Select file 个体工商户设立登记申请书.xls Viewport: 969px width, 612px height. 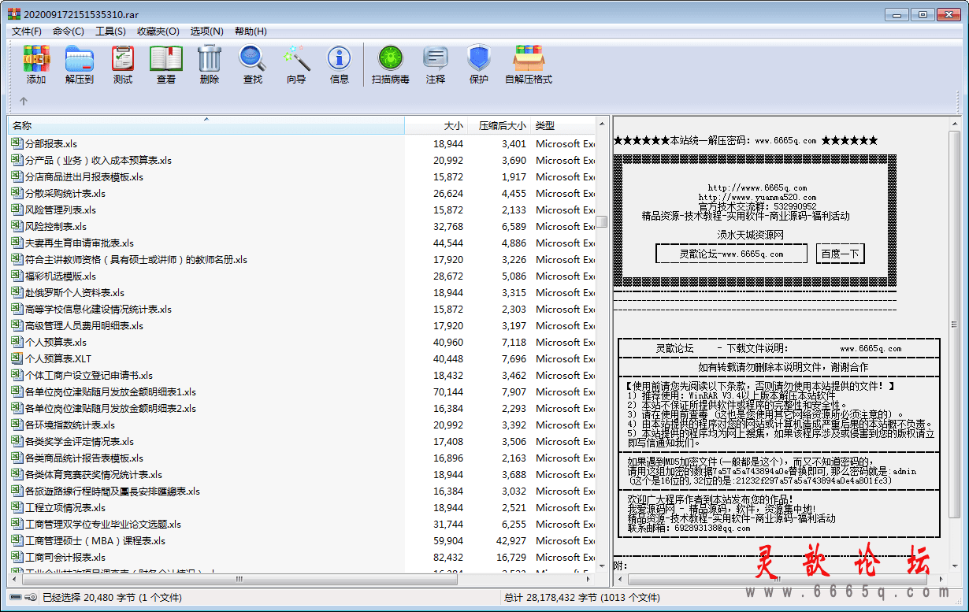click(x=89, y=375)
